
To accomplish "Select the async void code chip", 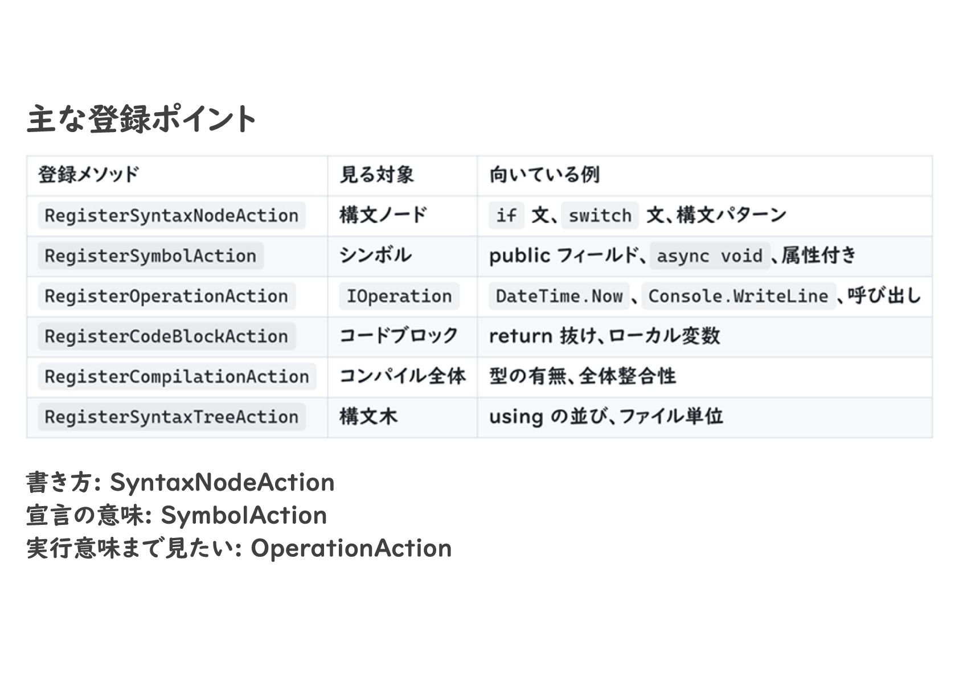I will tap(709, 256).
